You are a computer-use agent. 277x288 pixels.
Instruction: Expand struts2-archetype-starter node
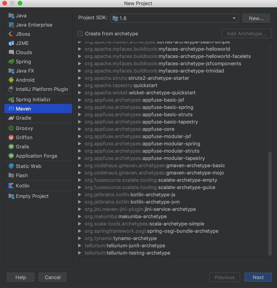(80, 78)
